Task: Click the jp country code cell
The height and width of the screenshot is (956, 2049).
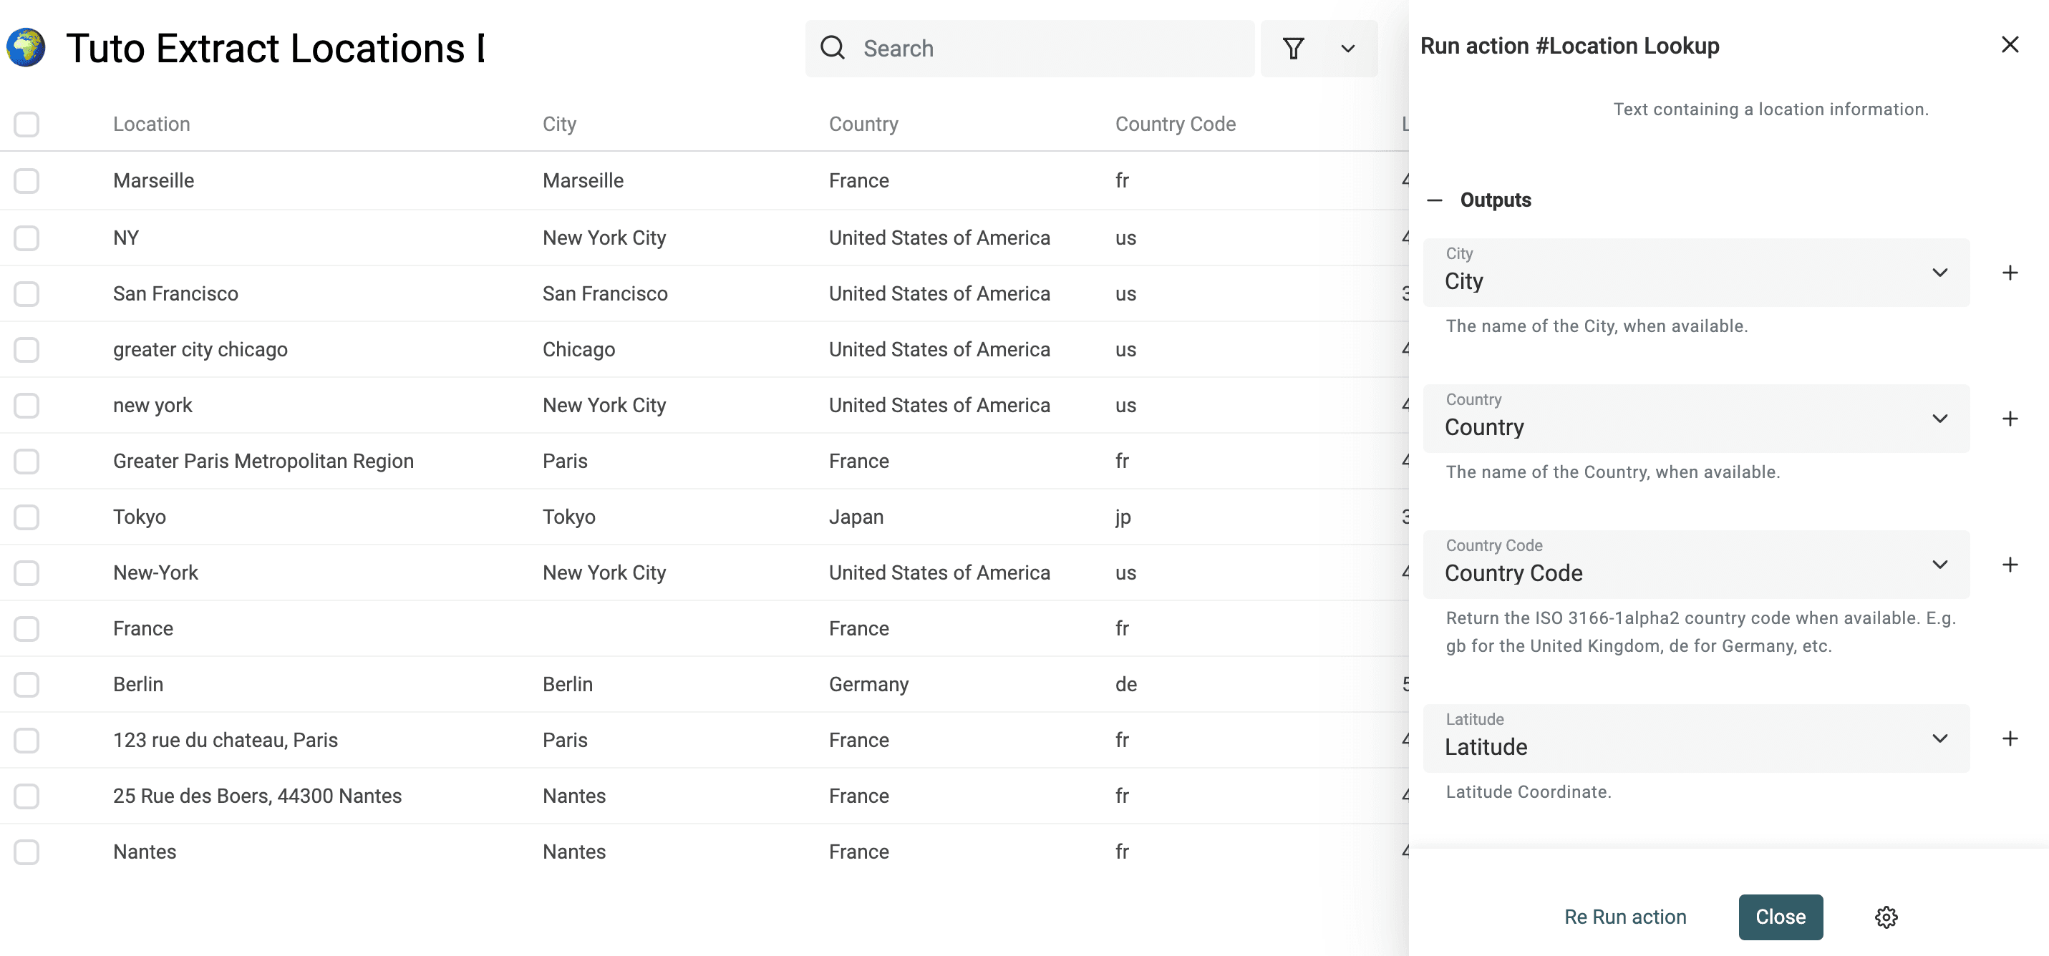Action: (x=1123, y=517)
